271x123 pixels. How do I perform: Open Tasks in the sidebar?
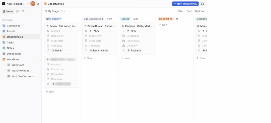(21, 42)
